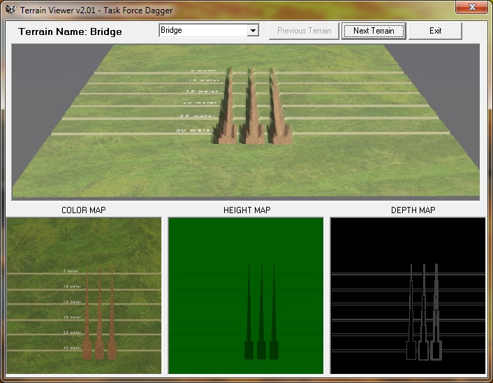Click the DEPTH MAP label
Image resolution: width=493 pixels, height=383 pixels.
[x=409, y=210]
